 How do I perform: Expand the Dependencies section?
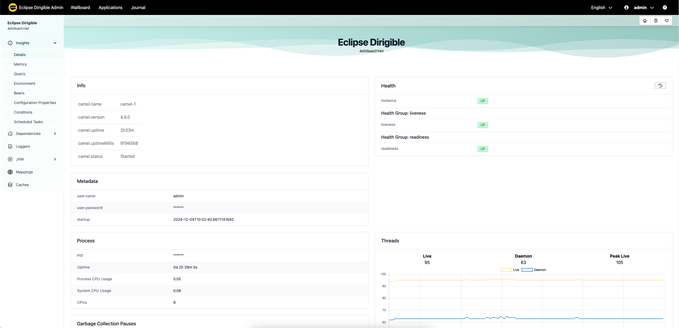click(x=32, y=134)
